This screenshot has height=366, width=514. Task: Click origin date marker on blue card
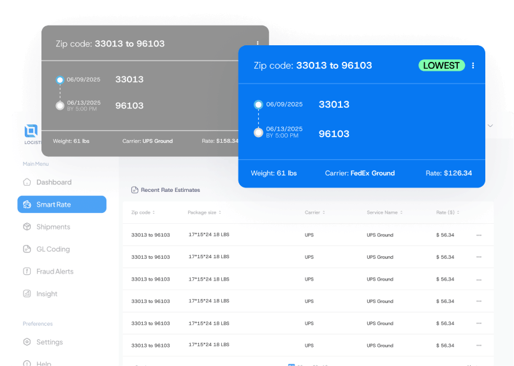pyautogui.click(x=258, y=105)
